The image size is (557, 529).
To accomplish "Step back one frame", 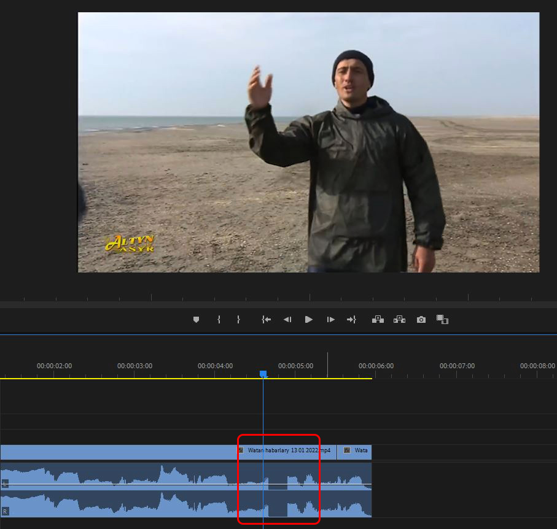I will point(287,320).
